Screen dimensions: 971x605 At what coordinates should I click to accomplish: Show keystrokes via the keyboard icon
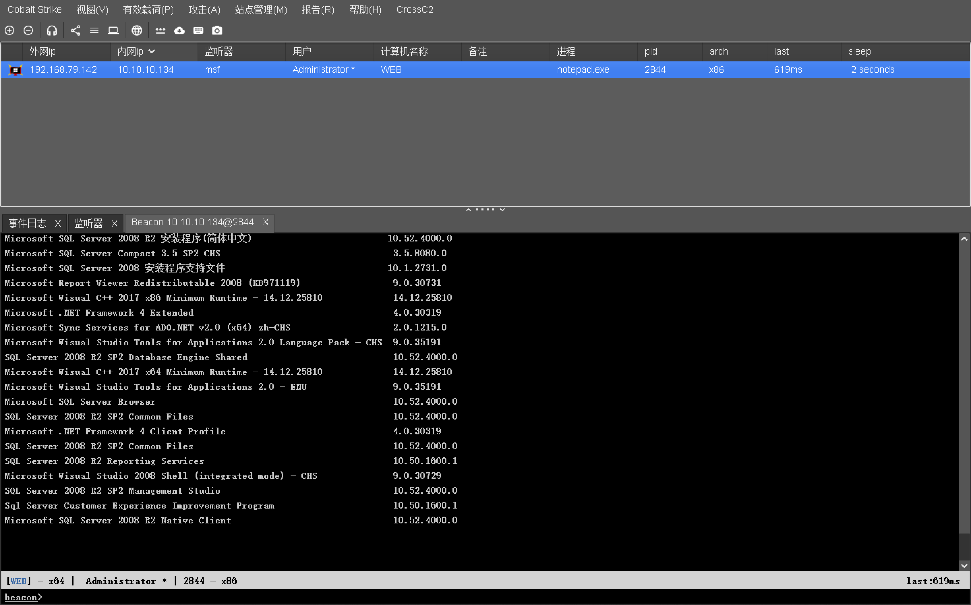click(198, 30)
